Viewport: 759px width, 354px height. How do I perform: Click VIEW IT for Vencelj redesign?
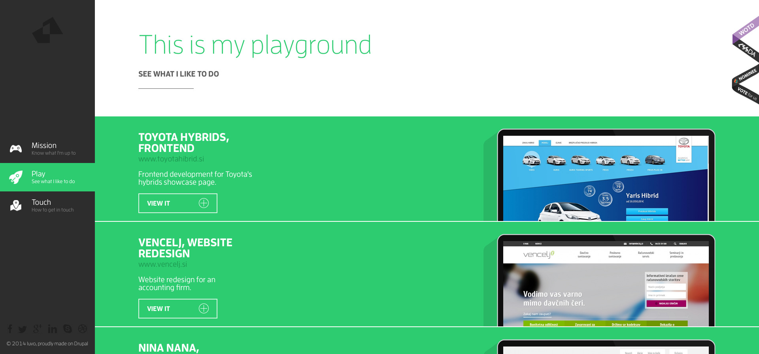pos(178,309)
